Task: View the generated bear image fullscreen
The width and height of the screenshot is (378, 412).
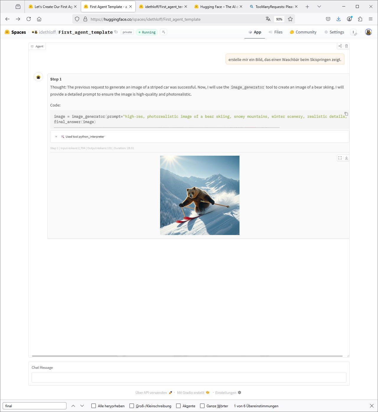Action: point(340,158)
